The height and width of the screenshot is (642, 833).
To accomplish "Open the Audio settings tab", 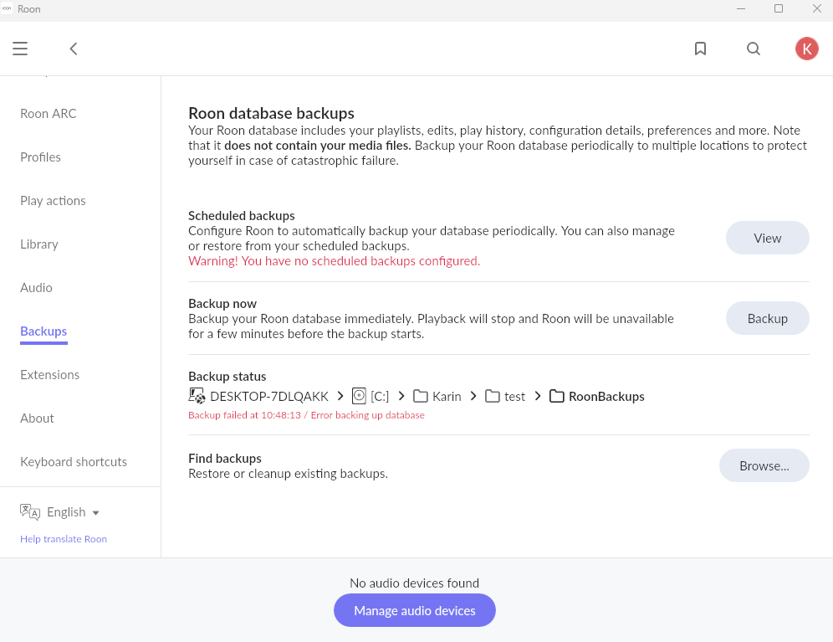I will click(x=36, y=287).
